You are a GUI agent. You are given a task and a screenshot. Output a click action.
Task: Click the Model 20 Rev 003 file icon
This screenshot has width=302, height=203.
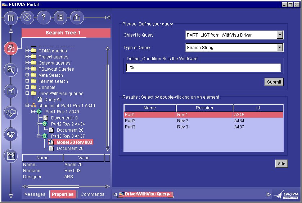[x=51, y=142]
